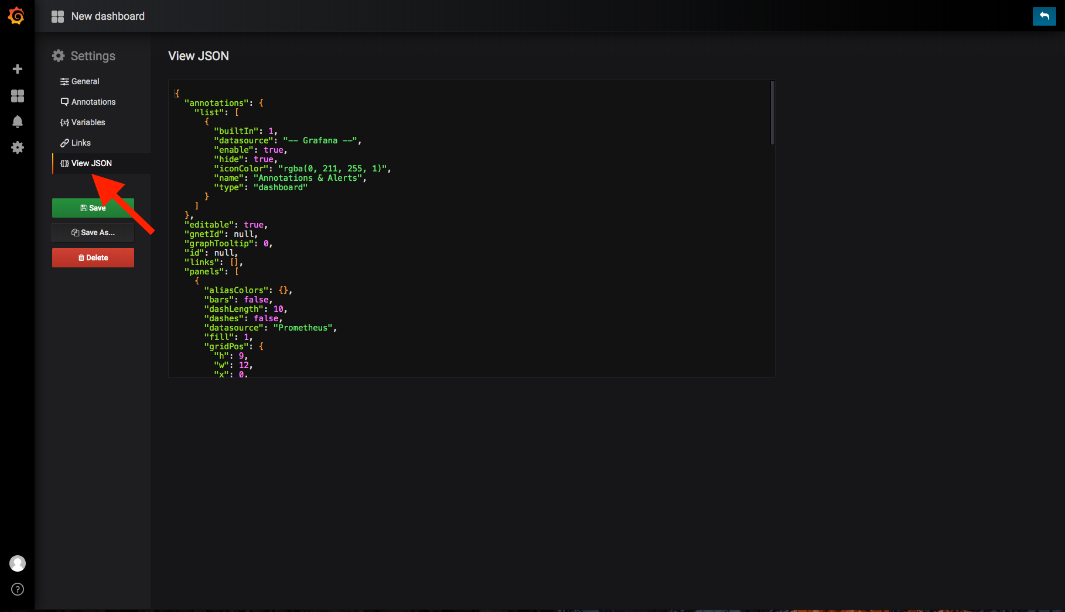
Task: Click the Settings gear icon heading
Action: click(59, 56)
